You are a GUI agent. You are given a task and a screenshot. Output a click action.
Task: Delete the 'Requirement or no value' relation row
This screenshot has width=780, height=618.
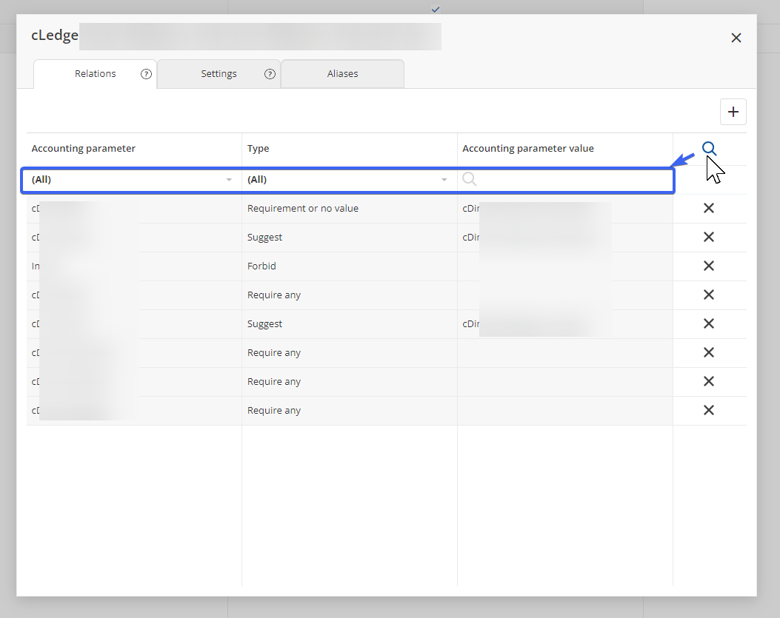pos(708,209)
